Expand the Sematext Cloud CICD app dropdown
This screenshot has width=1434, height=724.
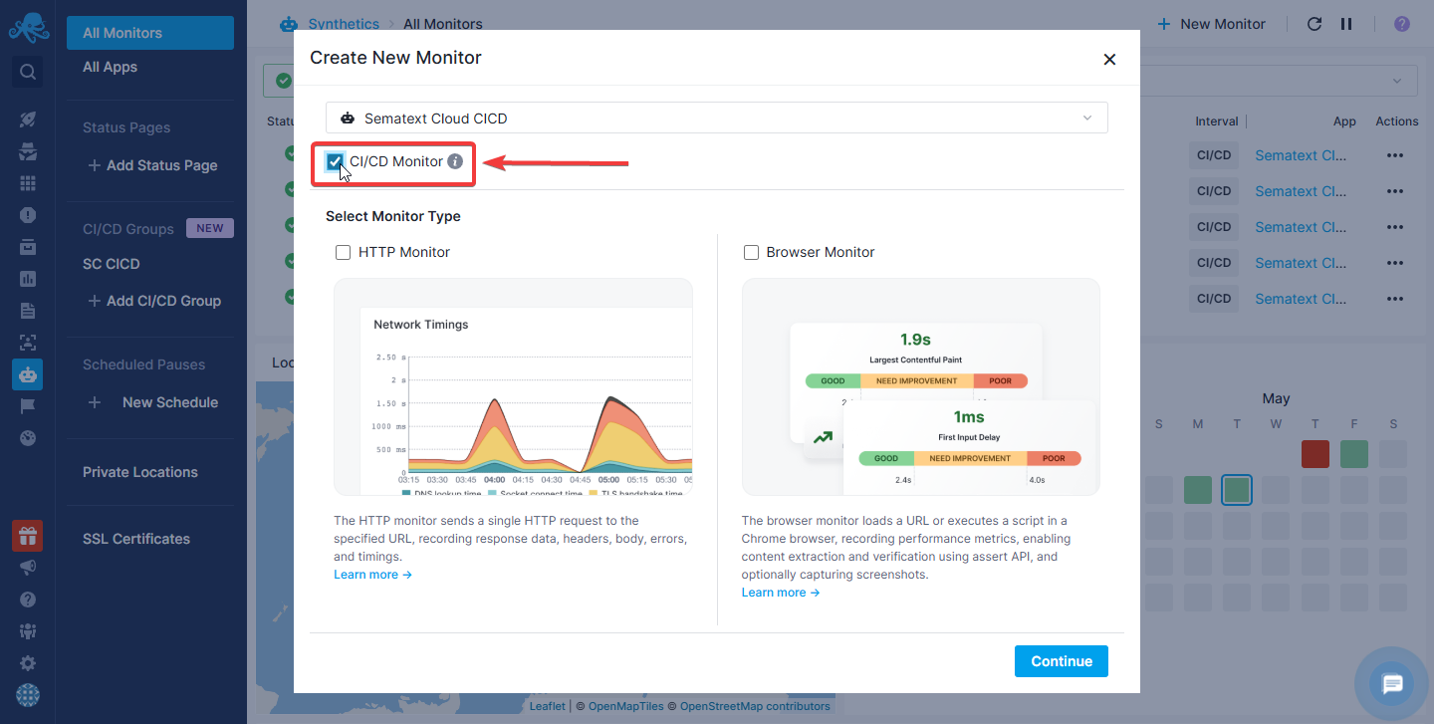pyautogui.click(x=717, y=118)
